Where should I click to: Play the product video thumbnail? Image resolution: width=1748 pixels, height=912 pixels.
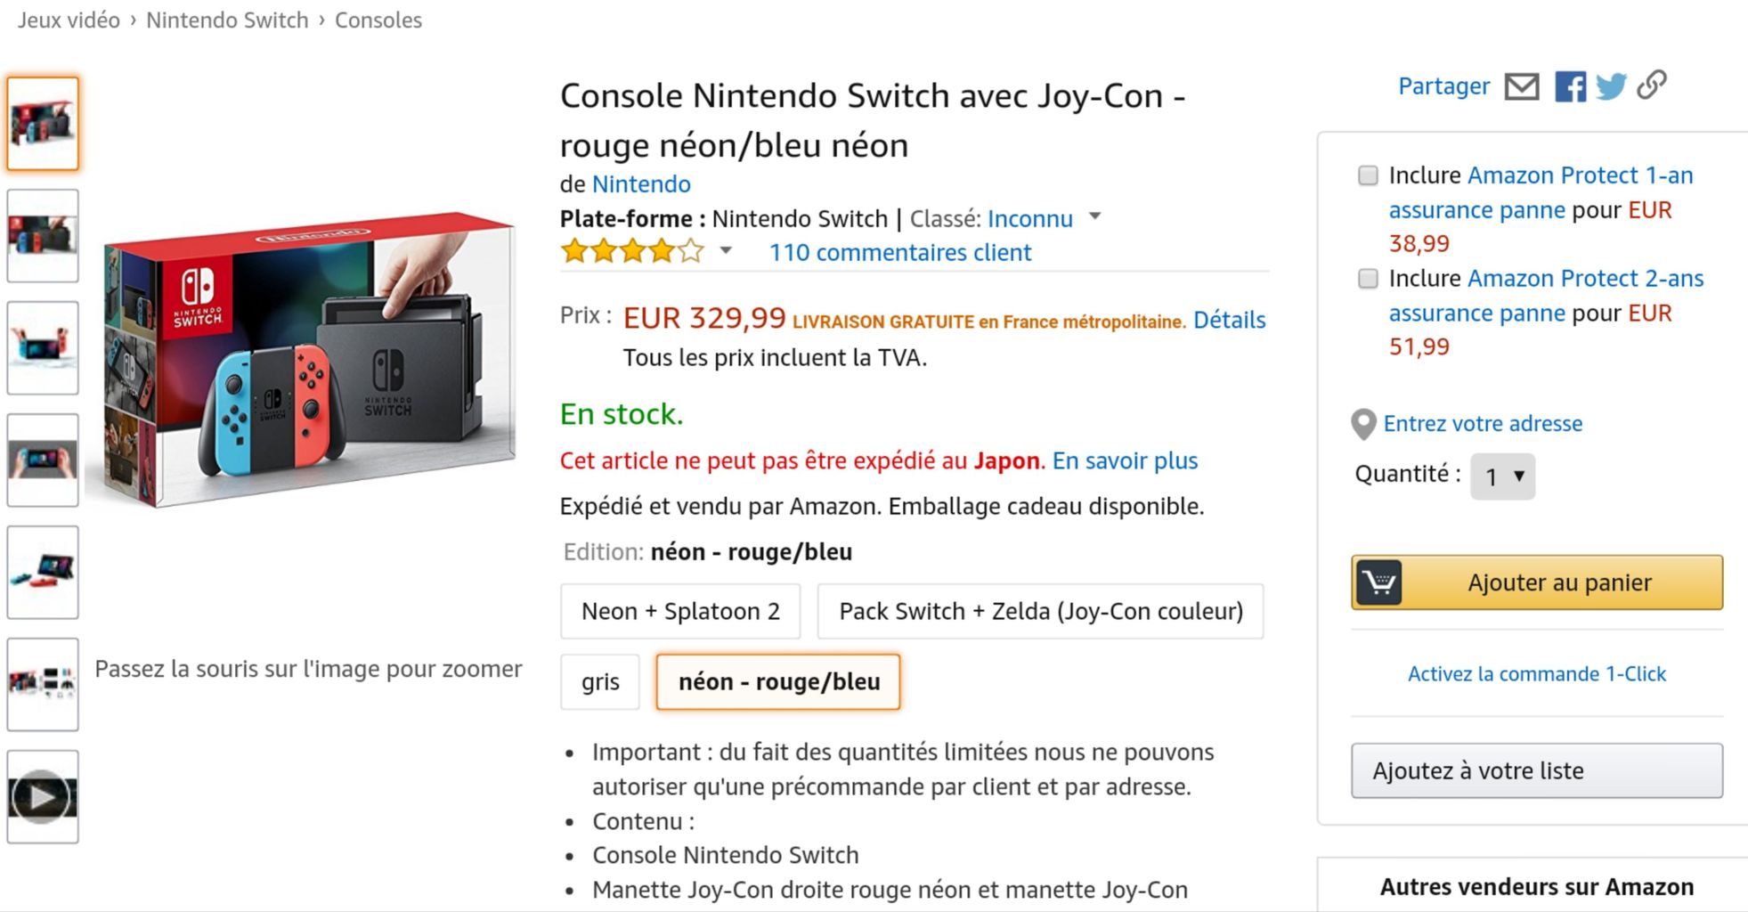42,796
